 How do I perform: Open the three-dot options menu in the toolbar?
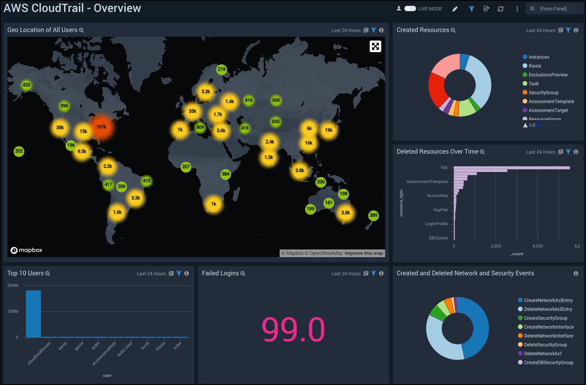tap(517, 8)
